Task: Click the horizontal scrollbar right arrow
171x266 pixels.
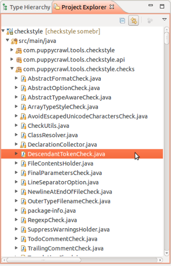Action: 160,260
